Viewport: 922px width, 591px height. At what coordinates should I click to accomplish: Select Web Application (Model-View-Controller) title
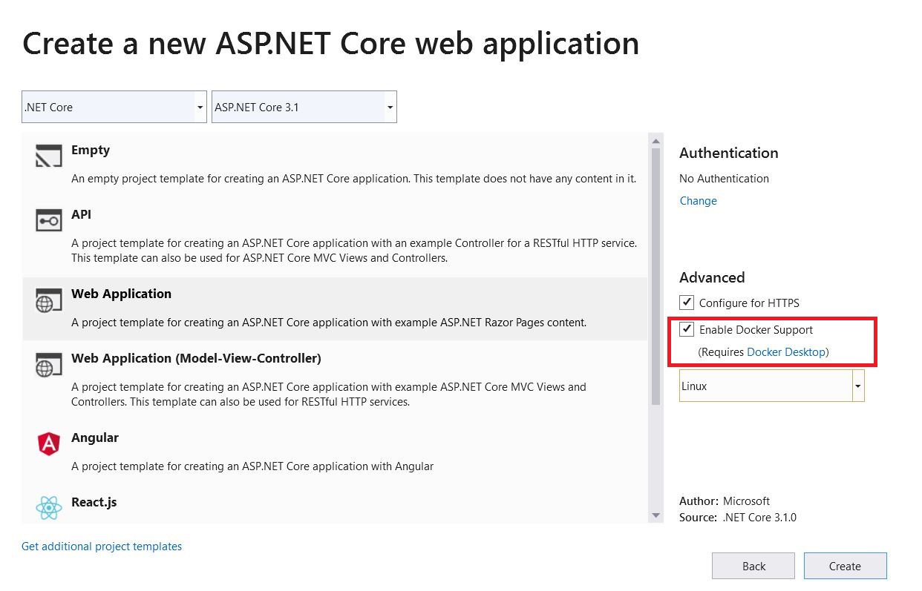196,358
